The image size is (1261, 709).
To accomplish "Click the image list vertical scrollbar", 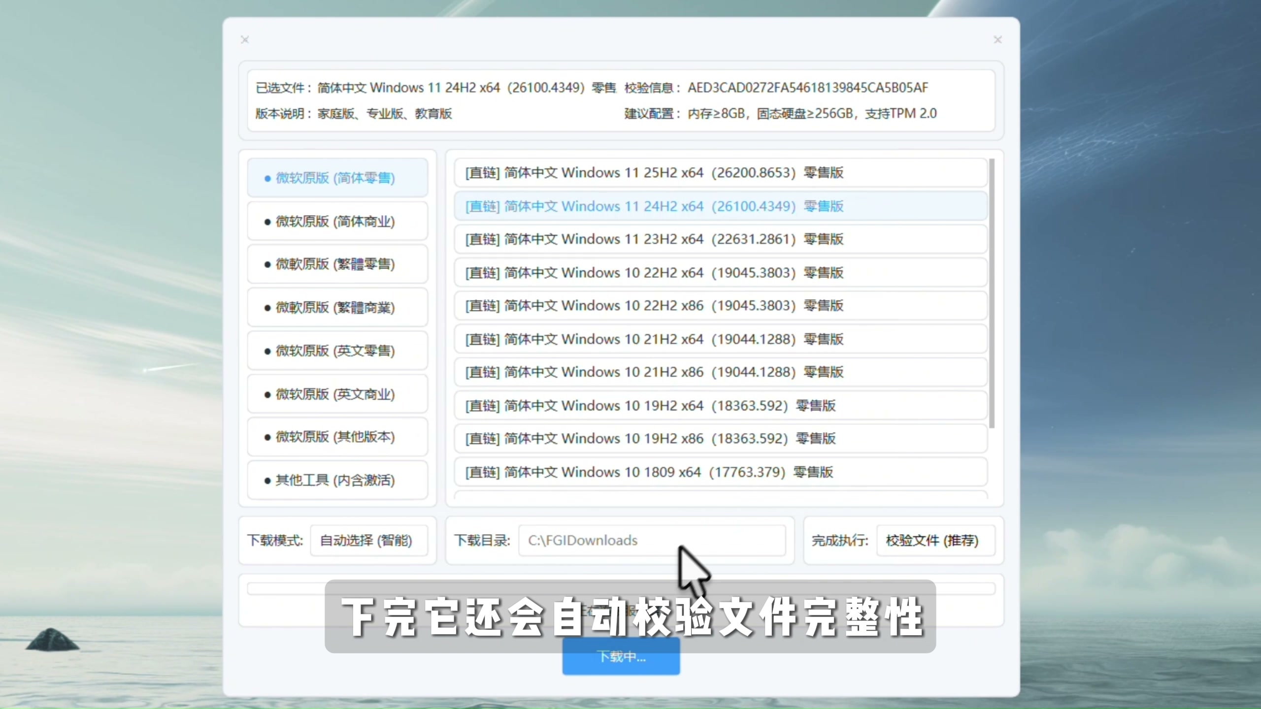I will 992,293.
